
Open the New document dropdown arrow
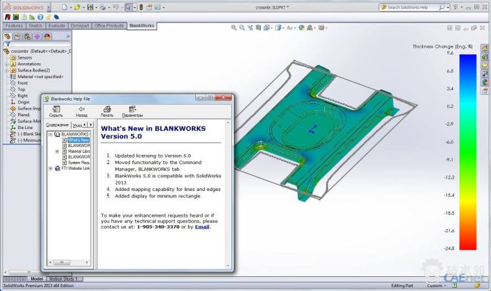tap(71, 7)
